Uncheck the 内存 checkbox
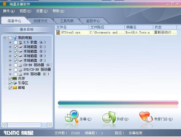The height and width of the screenshot is (137, 181). click(x=10, y=79)
